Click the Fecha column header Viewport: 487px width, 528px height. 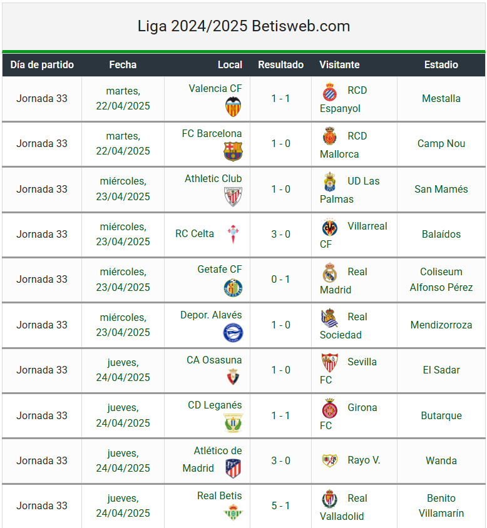tap(123, 64)
